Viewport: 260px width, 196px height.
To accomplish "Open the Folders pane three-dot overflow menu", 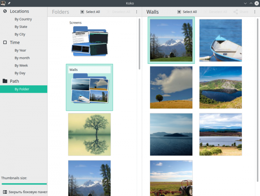I will point(136,12).
